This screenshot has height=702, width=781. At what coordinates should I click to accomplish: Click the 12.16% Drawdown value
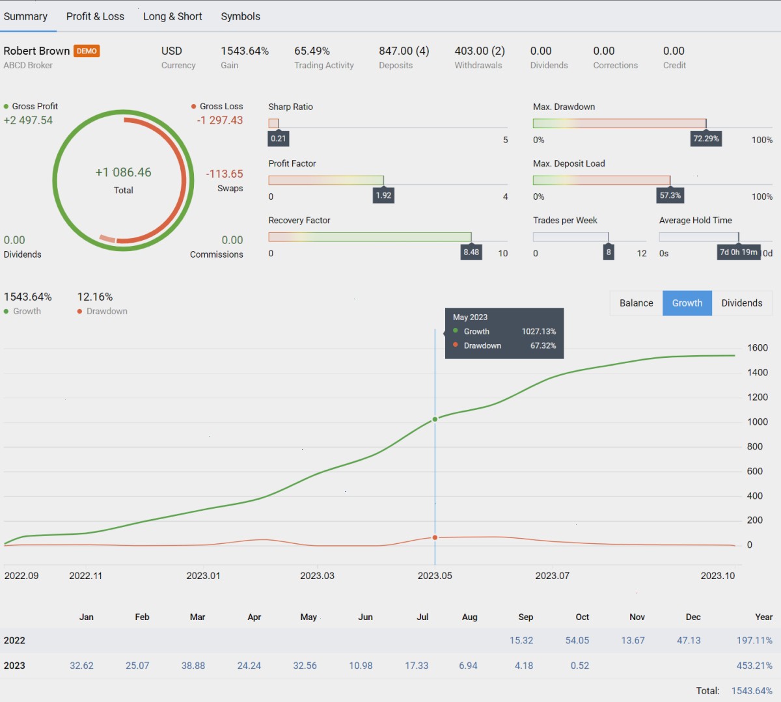pyautogui.click(x=95, y=297)
